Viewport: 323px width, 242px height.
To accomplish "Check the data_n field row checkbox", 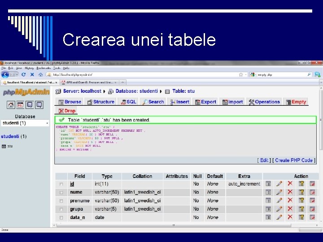I will click(61, 217).
